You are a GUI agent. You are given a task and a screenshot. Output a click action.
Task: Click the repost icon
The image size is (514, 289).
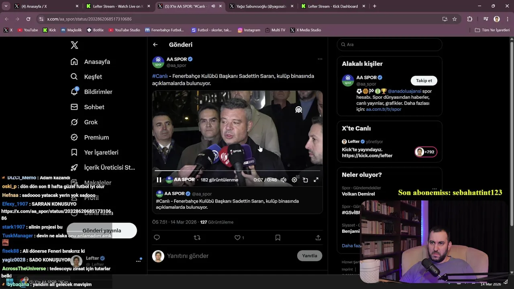(x=197, y=238)
